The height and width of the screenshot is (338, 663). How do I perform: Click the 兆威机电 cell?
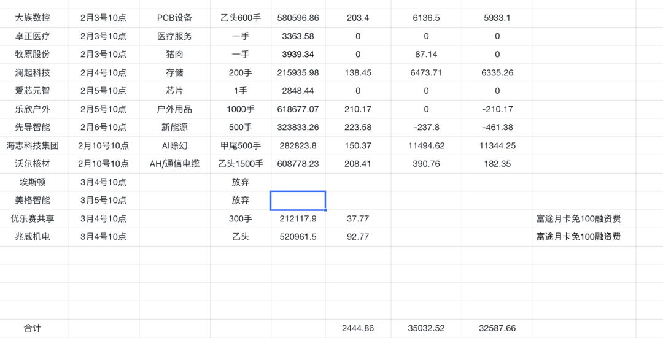[34, 237]
